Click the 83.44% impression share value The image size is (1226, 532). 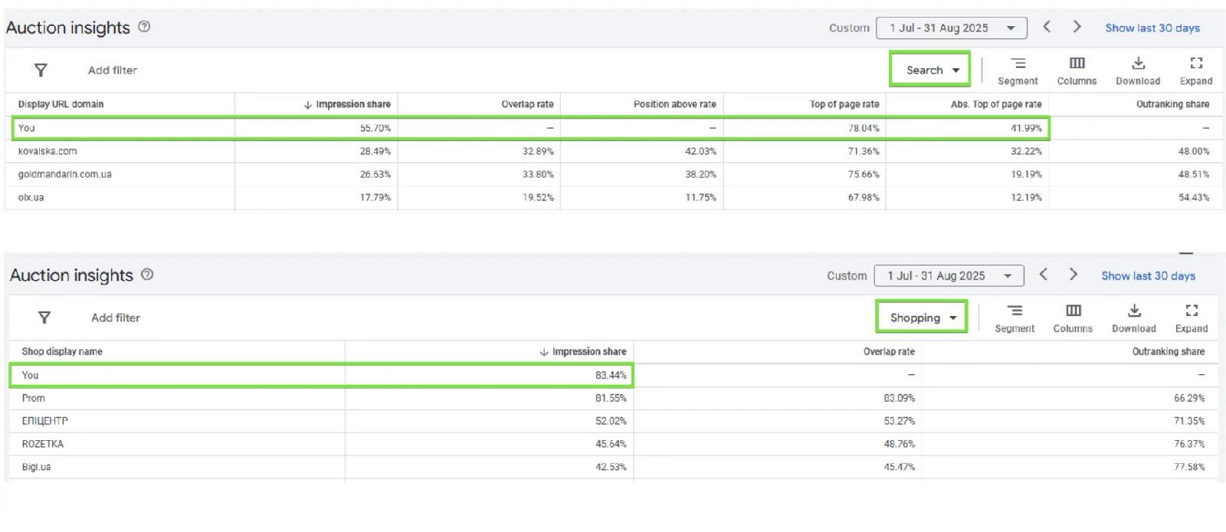pyautogui.click(x=611, y=375)
